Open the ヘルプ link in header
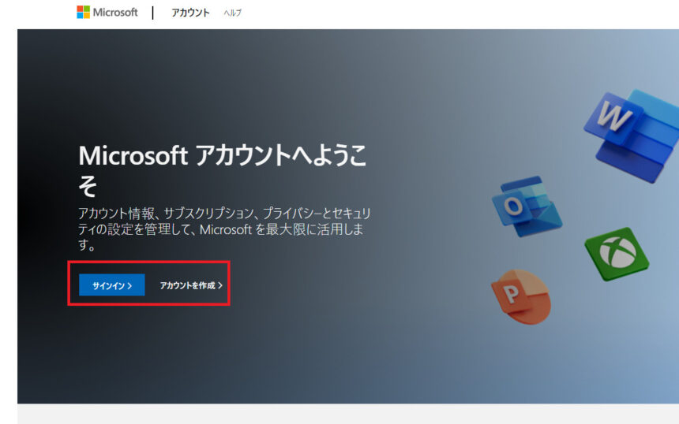This screenshot has width=679, height=424. point(233,13)
